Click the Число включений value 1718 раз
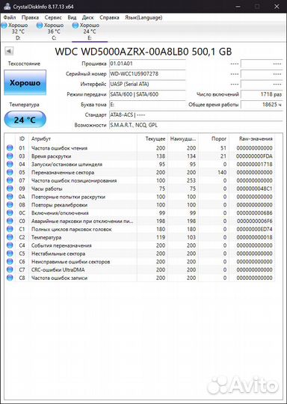Screen dimensions: 287x404 point(262,94)
